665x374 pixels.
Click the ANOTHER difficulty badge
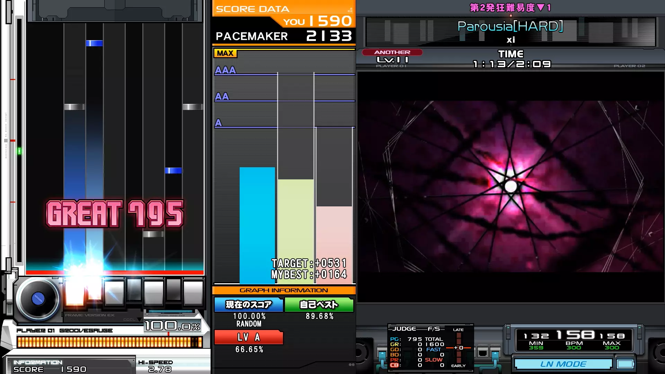click(x=392, y=52)
